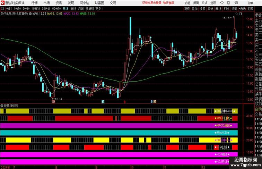Click the ★MACD日线★ indicator label
Viewport: 262px width, 169px height.
[223, 118]
